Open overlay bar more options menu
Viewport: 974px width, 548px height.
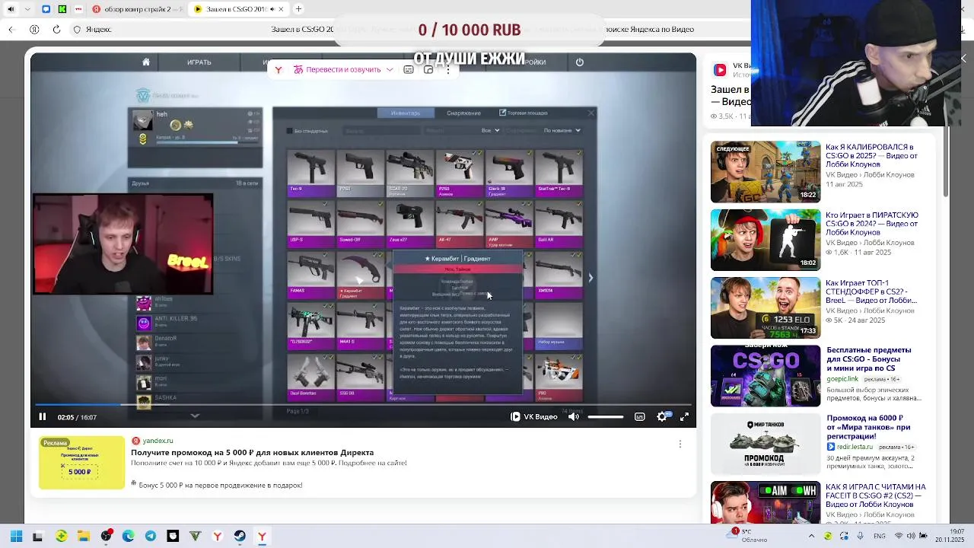click(448, 69)
